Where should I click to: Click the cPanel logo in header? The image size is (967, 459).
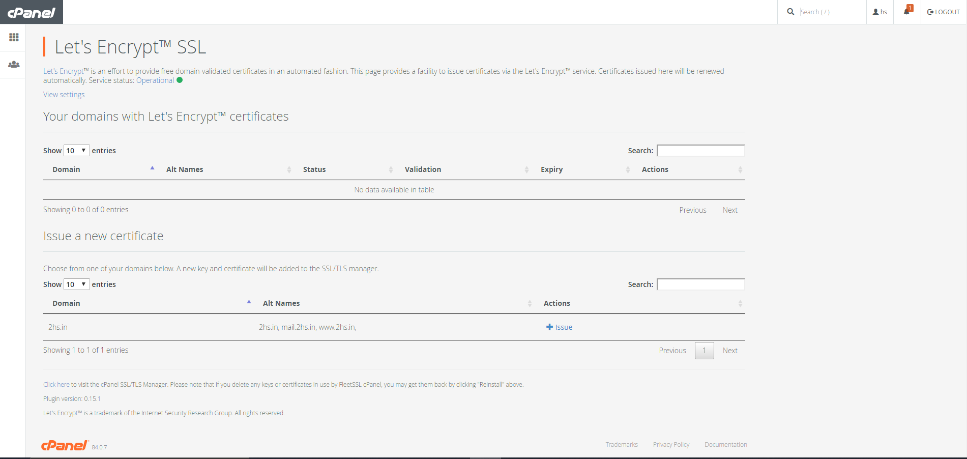point(32,12)
